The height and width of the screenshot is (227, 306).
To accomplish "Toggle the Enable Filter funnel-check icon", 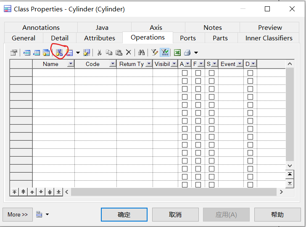I will (x=165, y=53).
